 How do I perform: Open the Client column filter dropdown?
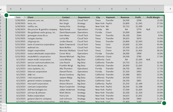[57, 17]
